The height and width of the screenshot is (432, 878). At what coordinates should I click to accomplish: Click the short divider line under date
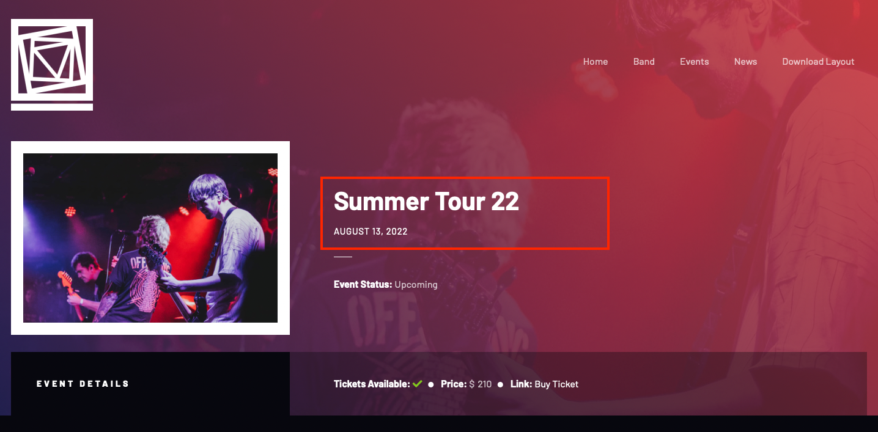point(343,257)
